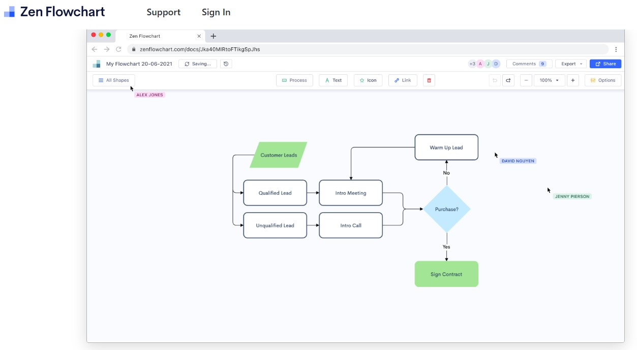Open the Options panel
This screenshot has width=637, height=350.
602,80
